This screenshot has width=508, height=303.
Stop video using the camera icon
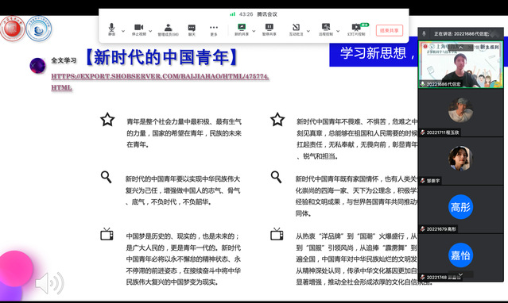tap(138, 29)
